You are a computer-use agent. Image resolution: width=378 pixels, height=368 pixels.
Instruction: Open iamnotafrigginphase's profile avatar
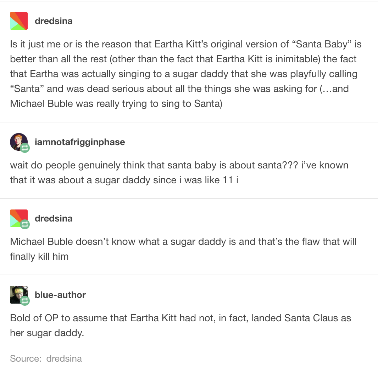[x=18, y=141]
